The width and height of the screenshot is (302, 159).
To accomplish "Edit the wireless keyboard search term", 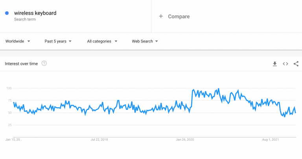I will (35, 13).
